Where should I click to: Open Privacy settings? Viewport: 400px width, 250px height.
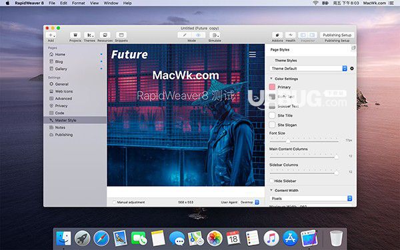click(x=75, y=105)
